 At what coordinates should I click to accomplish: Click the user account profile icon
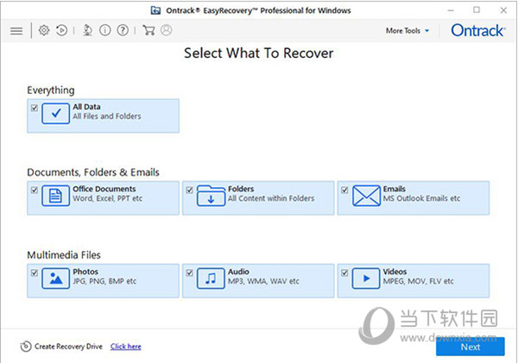click(166, 30)
